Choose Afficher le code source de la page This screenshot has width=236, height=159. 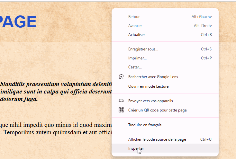point(157,139)
